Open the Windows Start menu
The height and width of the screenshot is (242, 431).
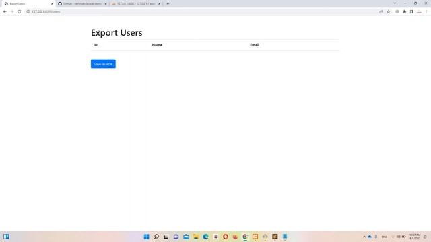pos(147,237)
